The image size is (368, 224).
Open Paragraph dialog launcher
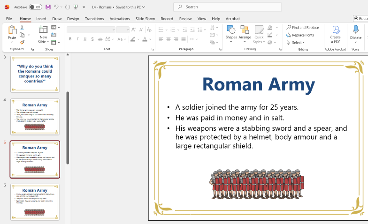tap(220, 49)
